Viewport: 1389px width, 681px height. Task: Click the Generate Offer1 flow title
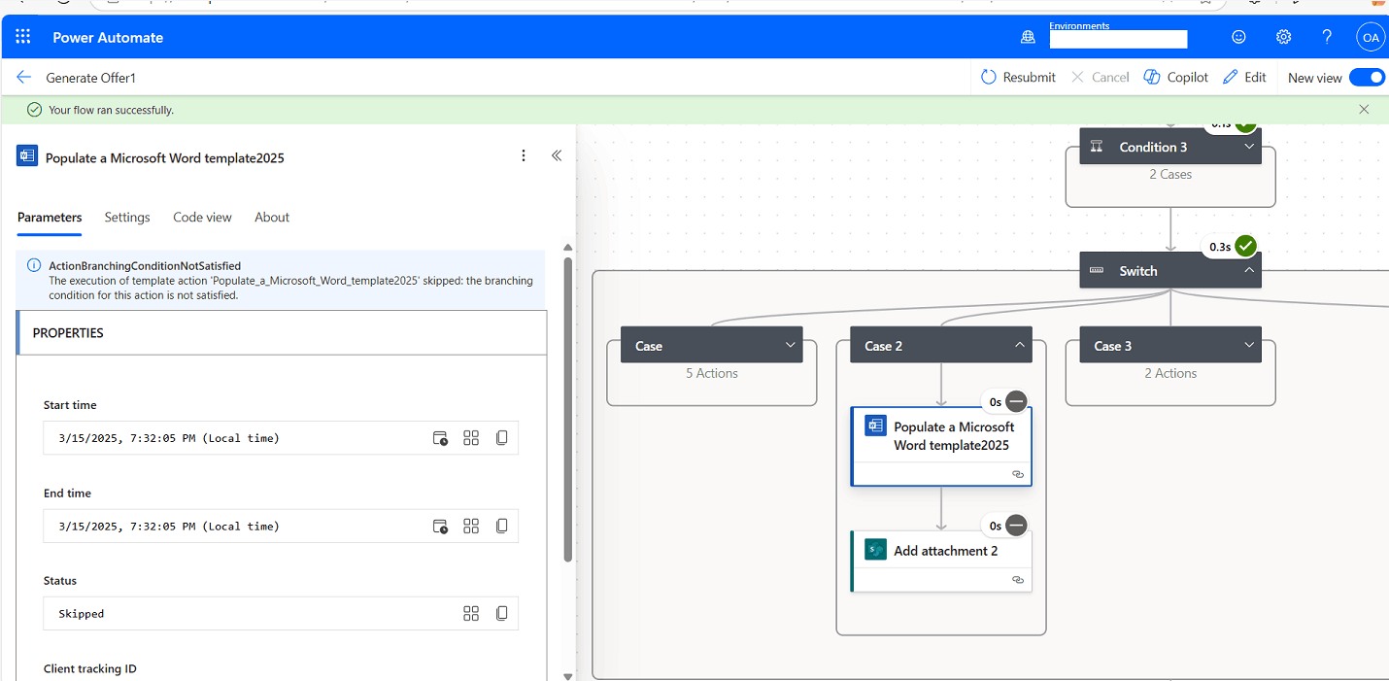(x=91, y=78)
